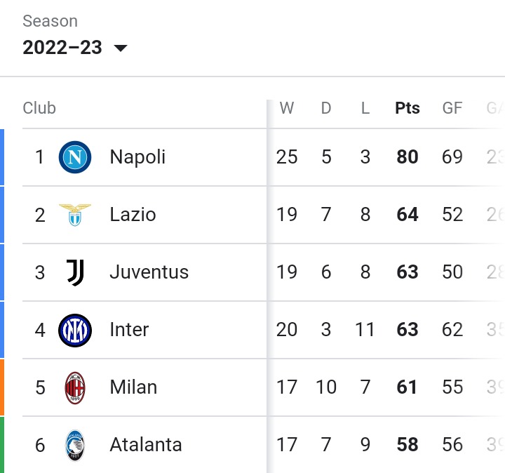Open the Napoli team link
505x473 pixels.
point(137,157)
